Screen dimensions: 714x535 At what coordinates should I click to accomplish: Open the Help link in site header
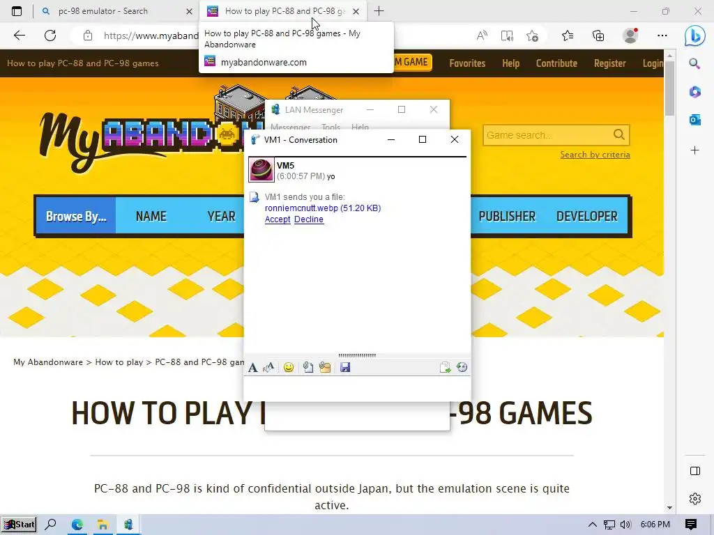pos(510,63)
